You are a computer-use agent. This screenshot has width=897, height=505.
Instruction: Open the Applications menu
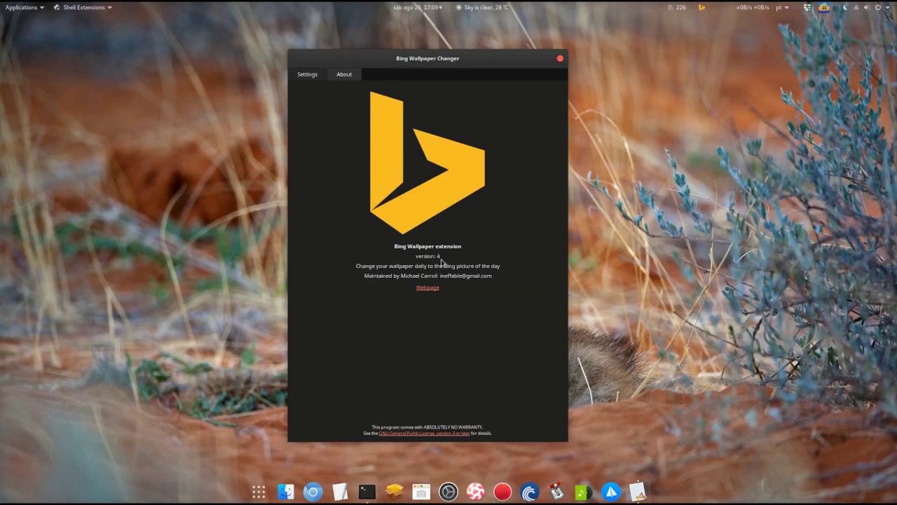25,7
